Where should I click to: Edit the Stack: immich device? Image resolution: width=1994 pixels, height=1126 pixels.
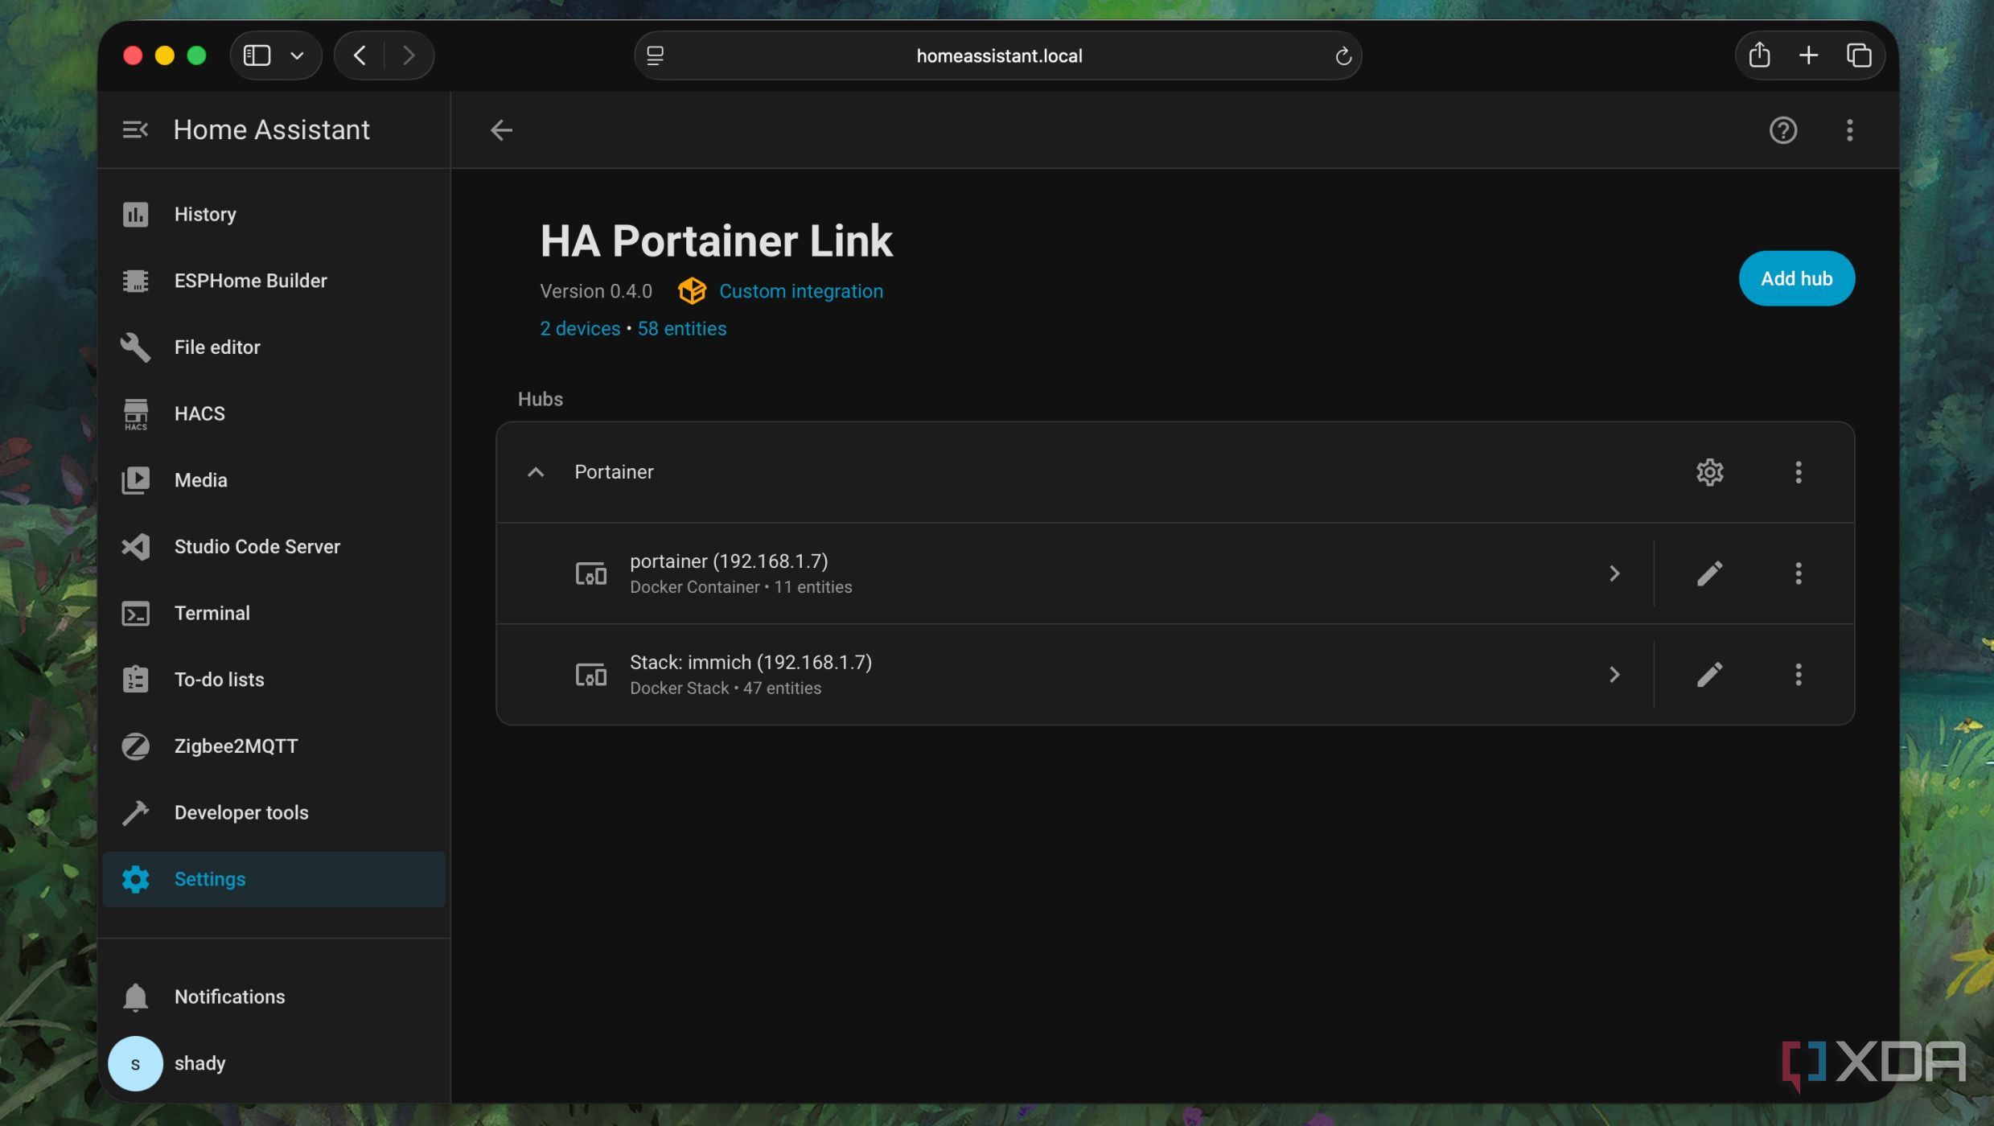click(x=1709, y=675)
